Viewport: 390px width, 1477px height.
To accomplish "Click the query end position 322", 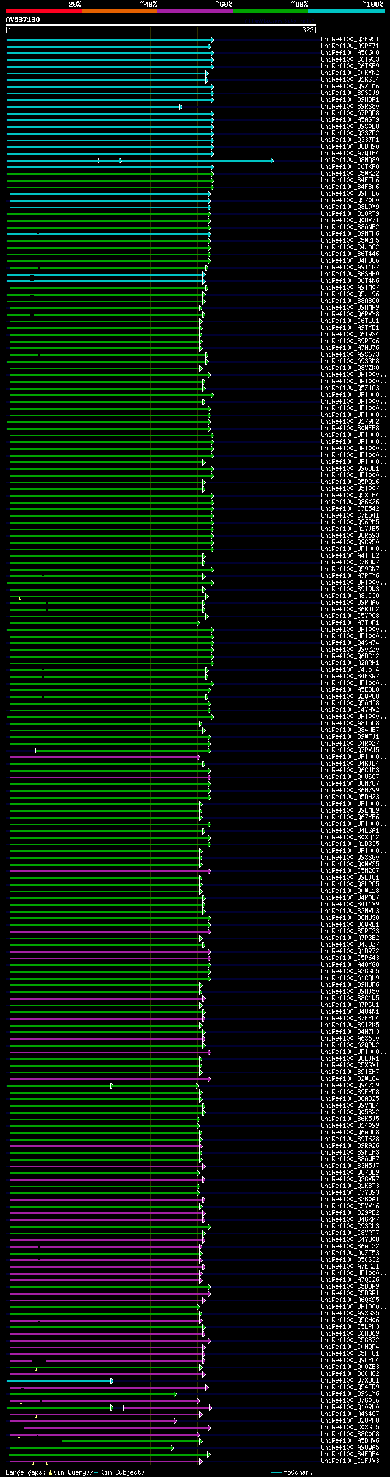I will point(308,30).
